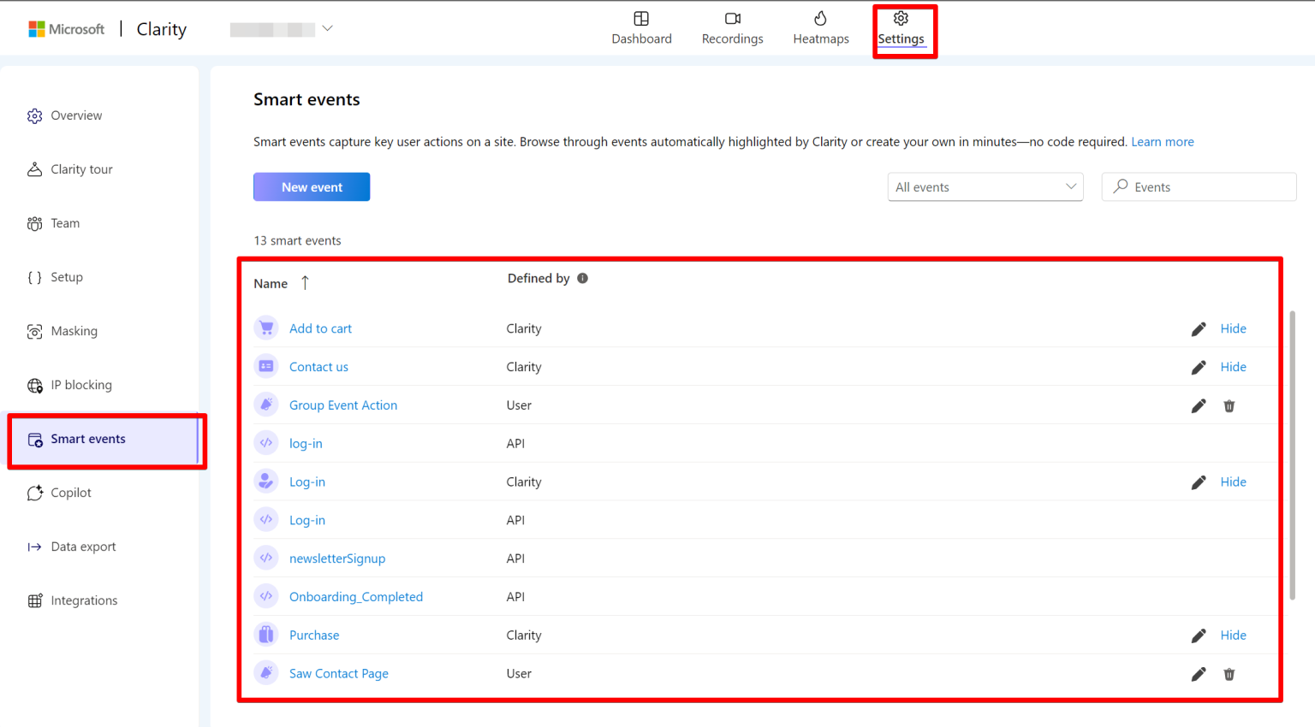Hide the Purchase event
The width and height of the screenshot is (1315, 727).
(1233, 635)
